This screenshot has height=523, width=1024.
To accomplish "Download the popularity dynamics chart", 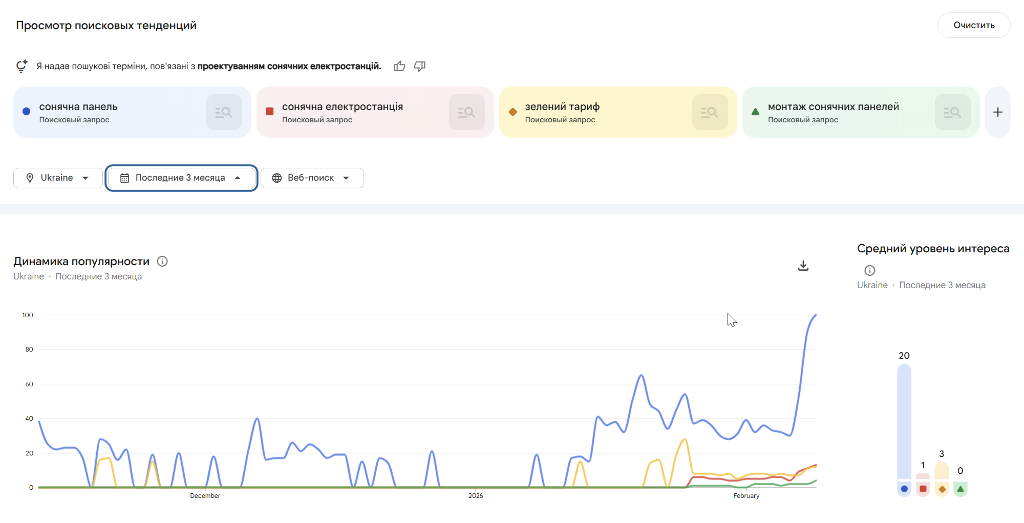I will click(x=803, y=266).
